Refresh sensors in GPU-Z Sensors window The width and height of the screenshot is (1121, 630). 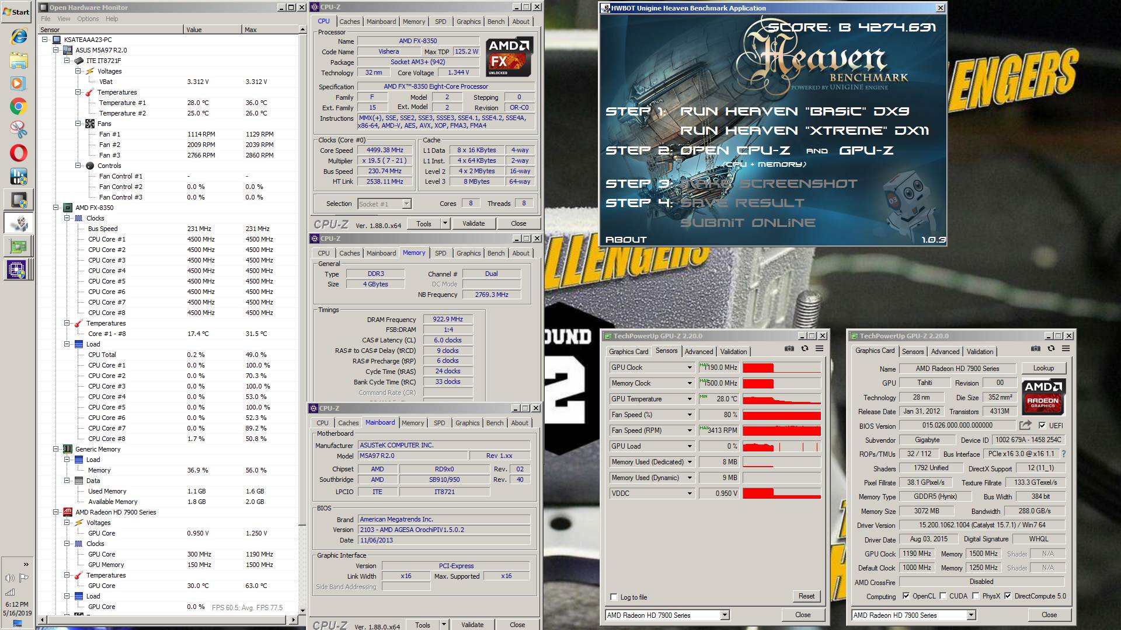pyautogui.click(x=805, y=348)
